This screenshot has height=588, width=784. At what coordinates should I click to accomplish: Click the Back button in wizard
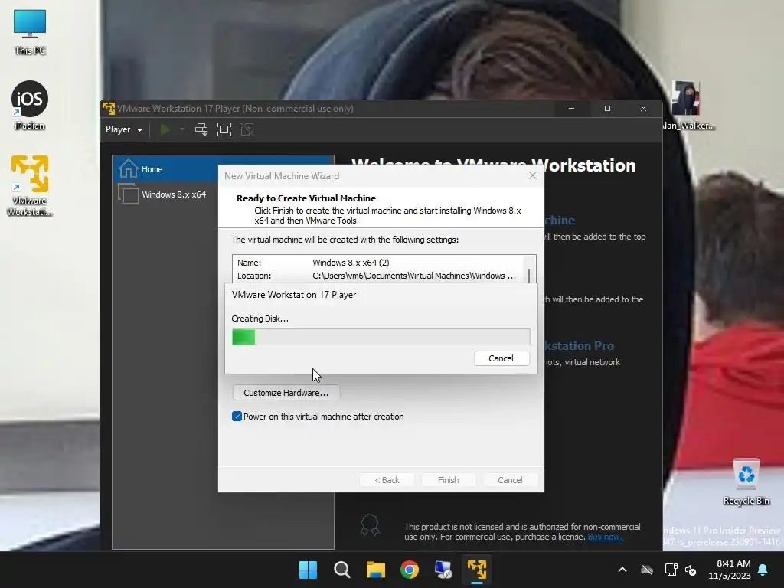pyautogui.click(x=387, y=480)
